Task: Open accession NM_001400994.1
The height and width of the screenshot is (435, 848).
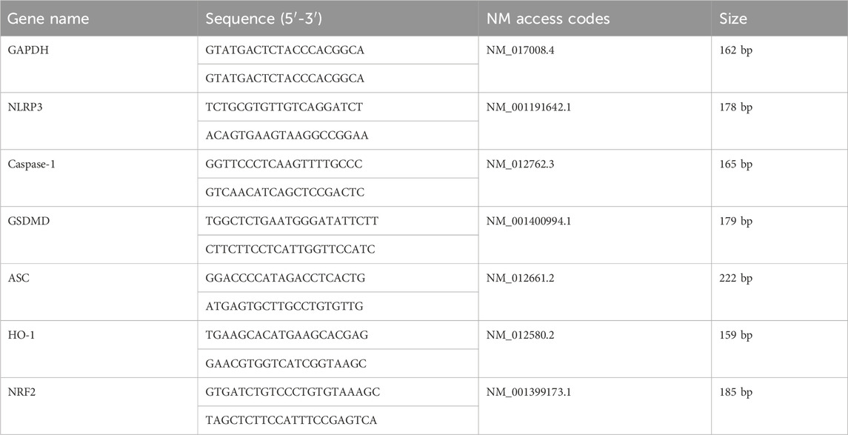Action: 529,221
